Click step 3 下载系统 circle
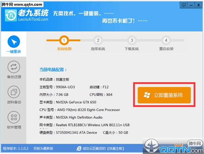 (x=132, y=40)
